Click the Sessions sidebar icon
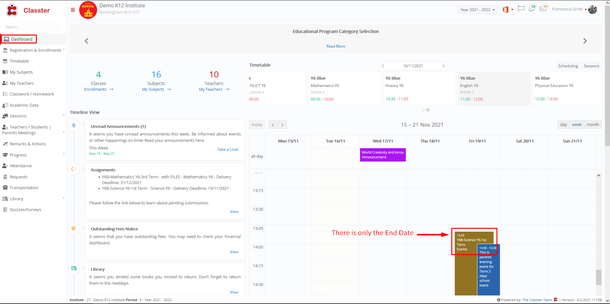The height and width of the screenshot is (304, 610). [x=5, y=116]
